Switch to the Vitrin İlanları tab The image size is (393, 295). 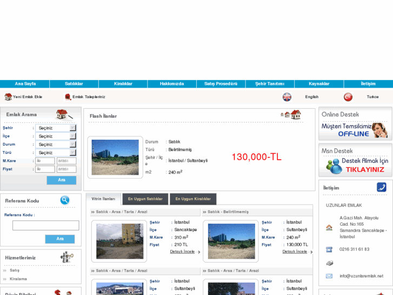click(103, 199)
